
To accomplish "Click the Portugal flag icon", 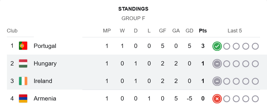I will (23, 46).
